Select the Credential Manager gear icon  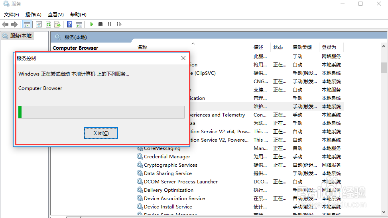pos(140,156)
